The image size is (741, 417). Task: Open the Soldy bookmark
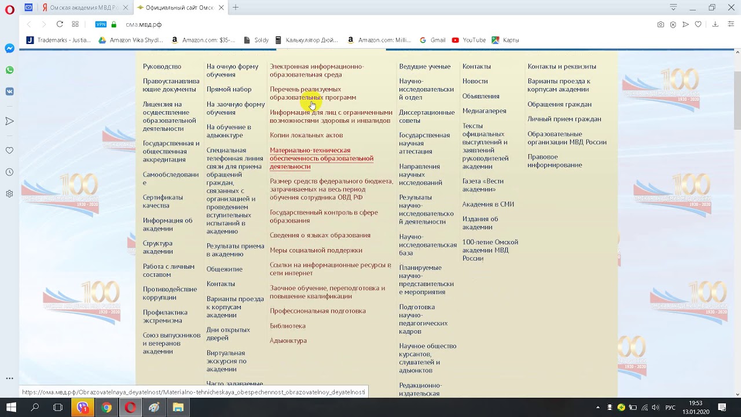click(x=256, y=40)
